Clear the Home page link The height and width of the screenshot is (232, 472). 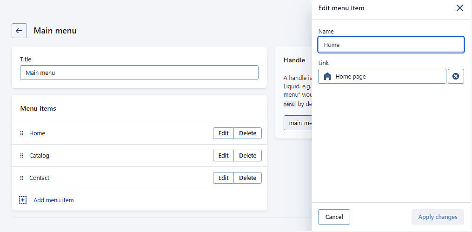(456, 76)
